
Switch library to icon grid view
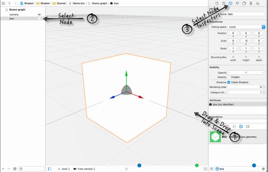tap(212, 169)
